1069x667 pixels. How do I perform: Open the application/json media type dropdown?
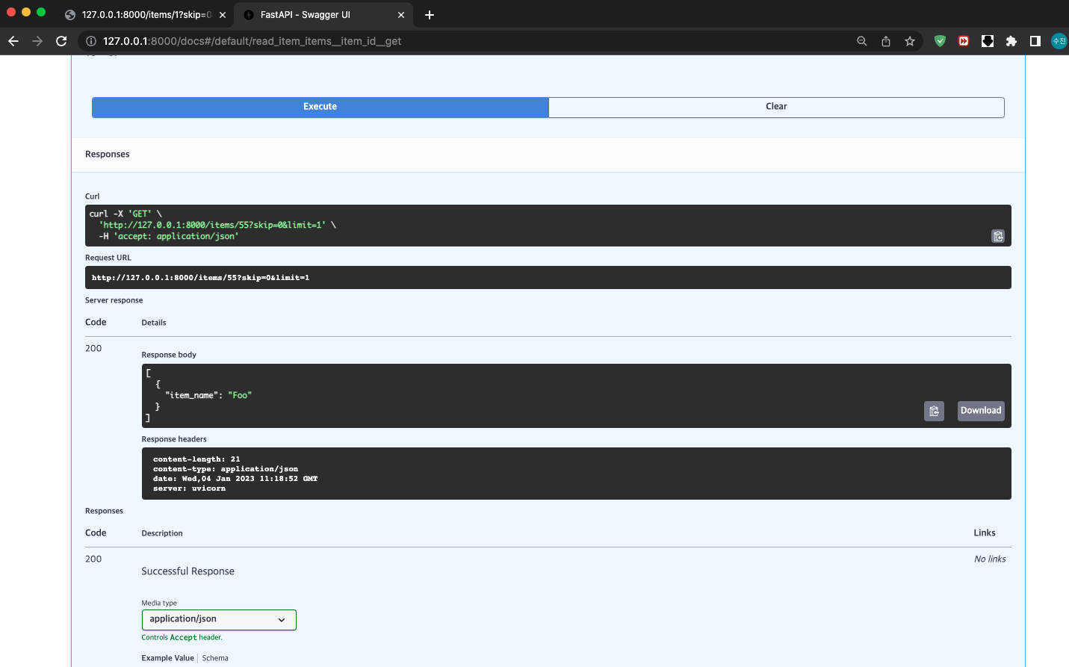219,619
